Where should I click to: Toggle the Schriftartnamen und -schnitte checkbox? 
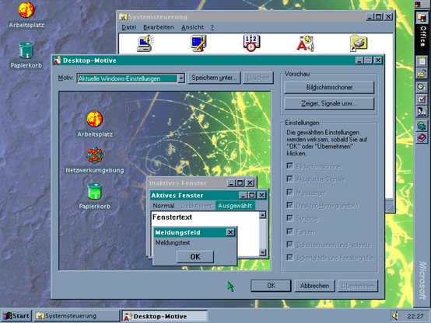tap(289, 245)
